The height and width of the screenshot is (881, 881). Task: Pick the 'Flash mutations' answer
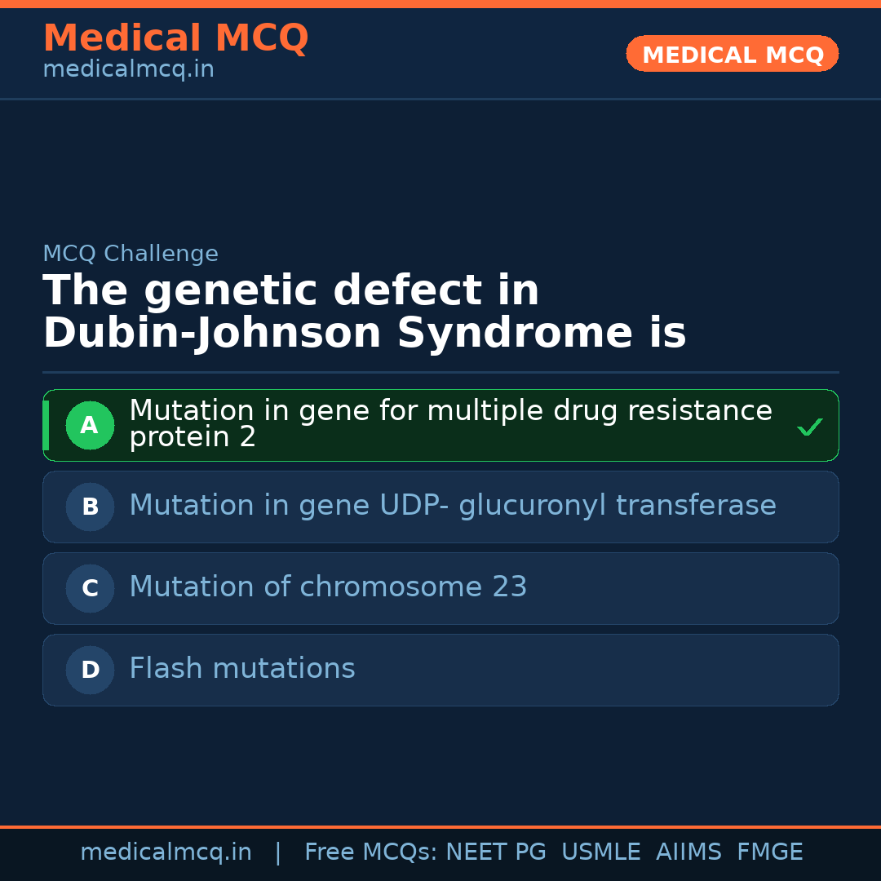point(241,669)
